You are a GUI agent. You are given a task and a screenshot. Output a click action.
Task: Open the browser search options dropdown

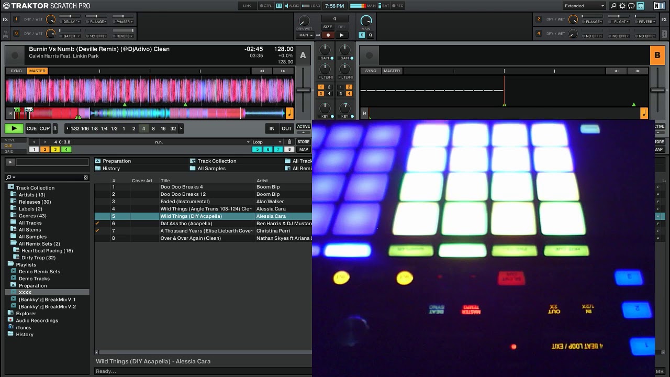pyautogui.click(x=10, y=178)
